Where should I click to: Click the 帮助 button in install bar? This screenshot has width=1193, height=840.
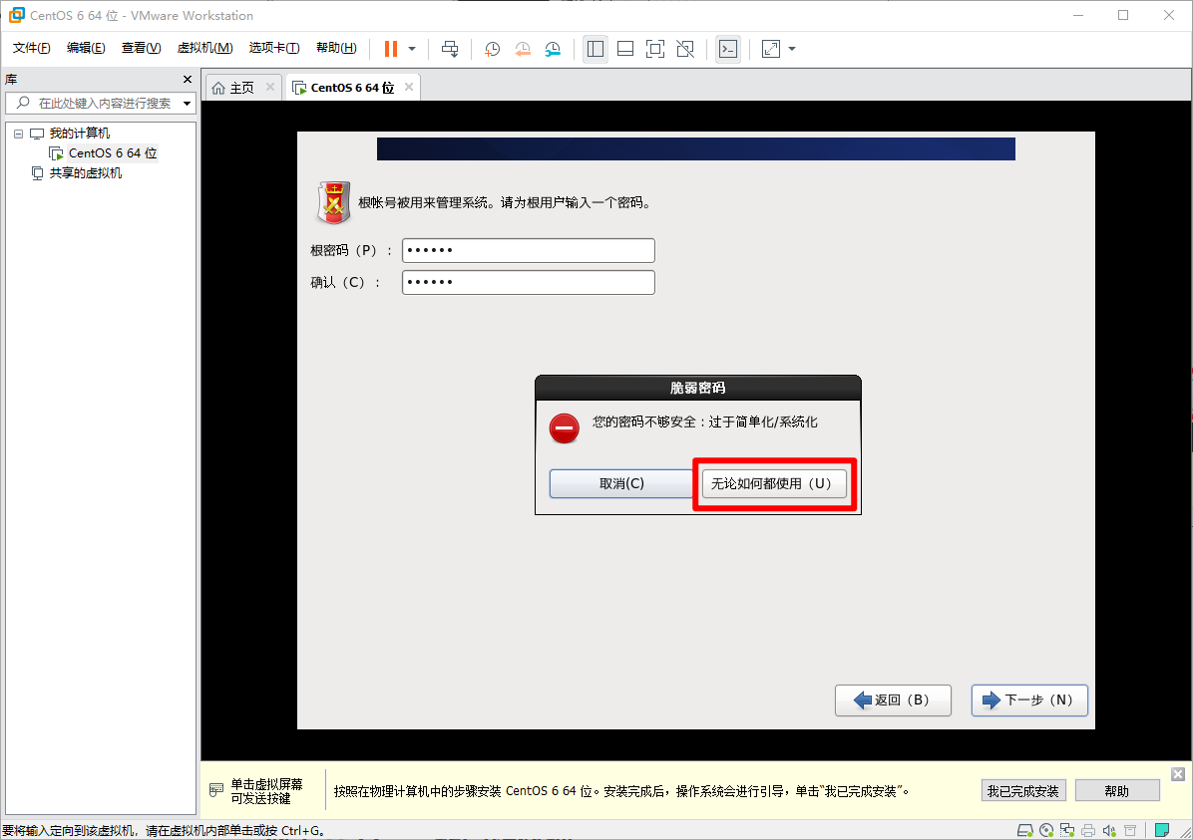[x=1117, y=791]
